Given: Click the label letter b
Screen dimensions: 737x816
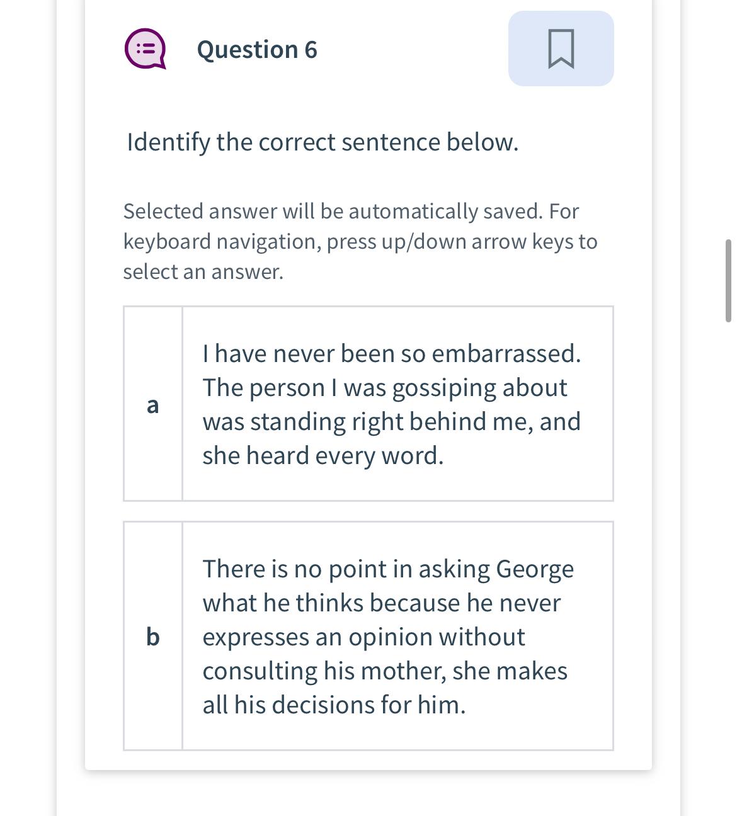Looking at the screenshot, I should coord(152,636).
